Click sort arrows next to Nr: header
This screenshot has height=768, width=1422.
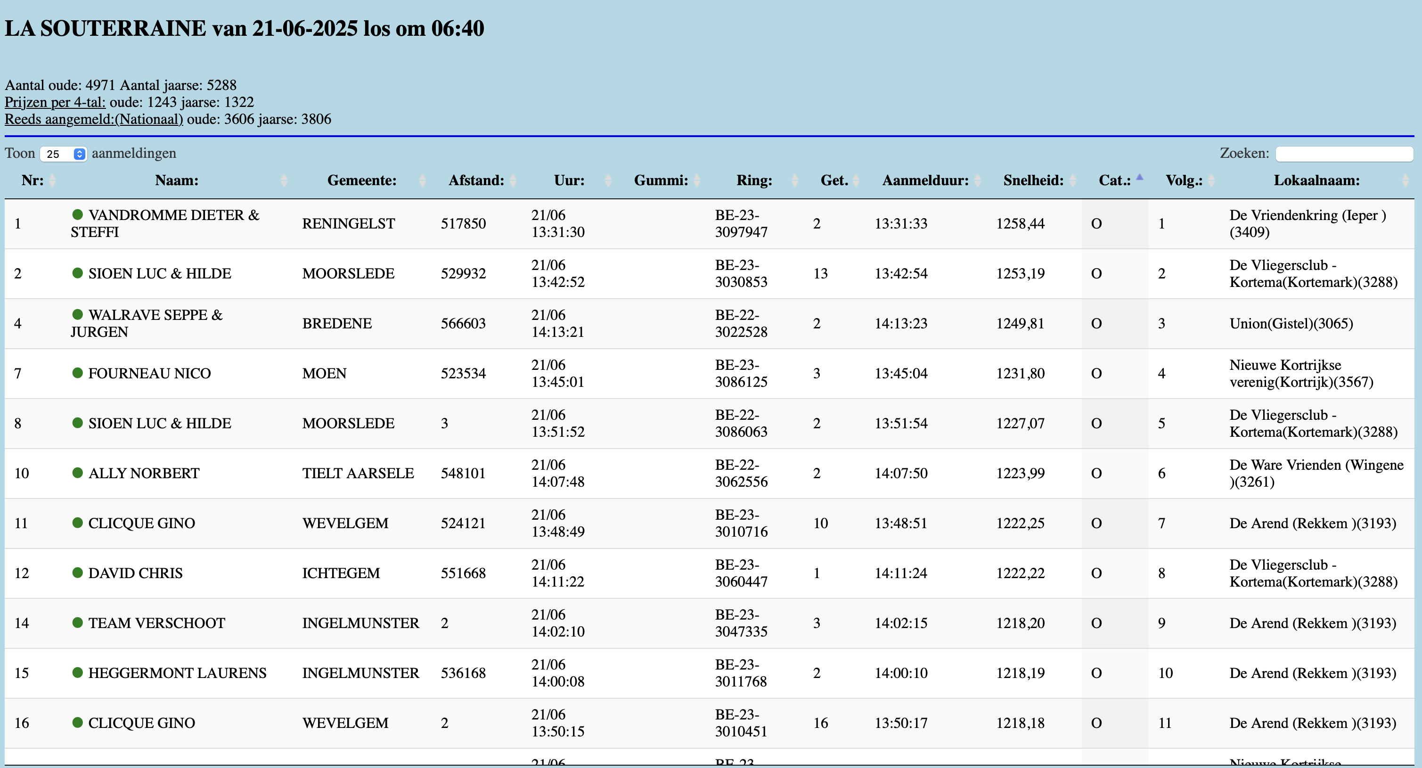pos(52,180)
